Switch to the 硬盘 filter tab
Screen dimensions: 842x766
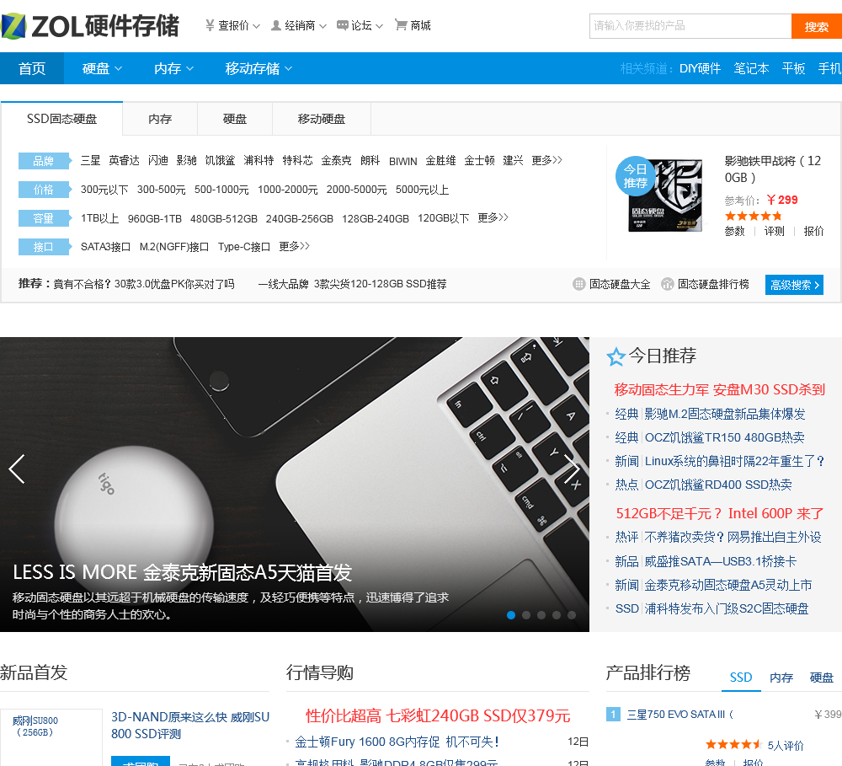click(x=235, y=119)
